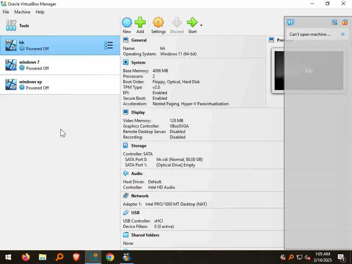Open Settings with the gear icon
This screenshot has height=264, width=352.
tap(158, 22)
